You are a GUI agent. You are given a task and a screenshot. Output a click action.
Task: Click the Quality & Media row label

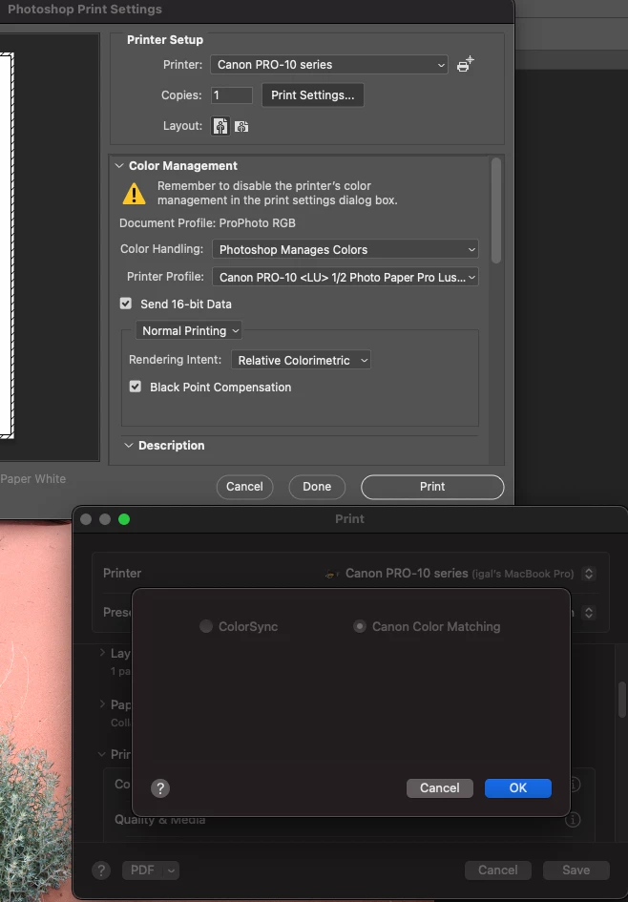tap(159, 820)
